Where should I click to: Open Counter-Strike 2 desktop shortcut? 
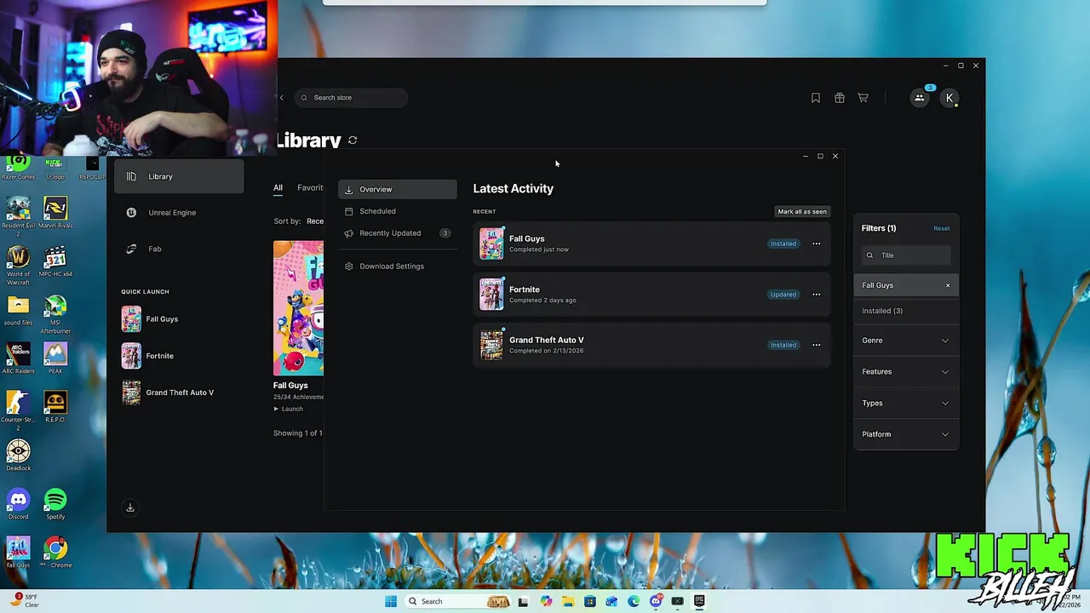18,410
